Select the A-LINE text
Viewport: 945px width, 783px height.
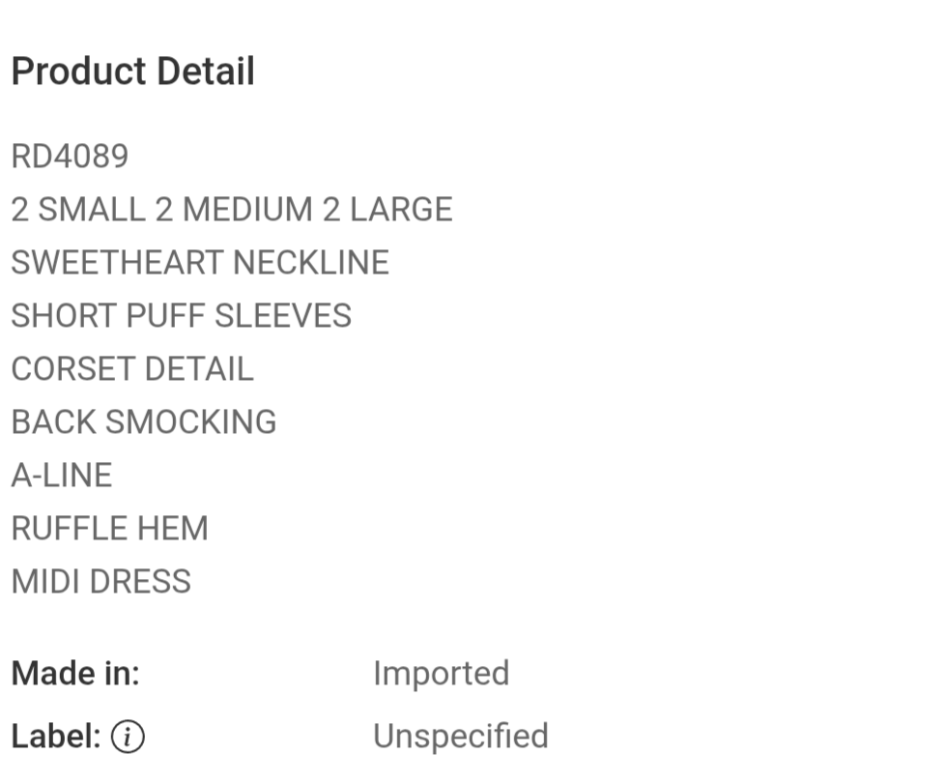62,476
